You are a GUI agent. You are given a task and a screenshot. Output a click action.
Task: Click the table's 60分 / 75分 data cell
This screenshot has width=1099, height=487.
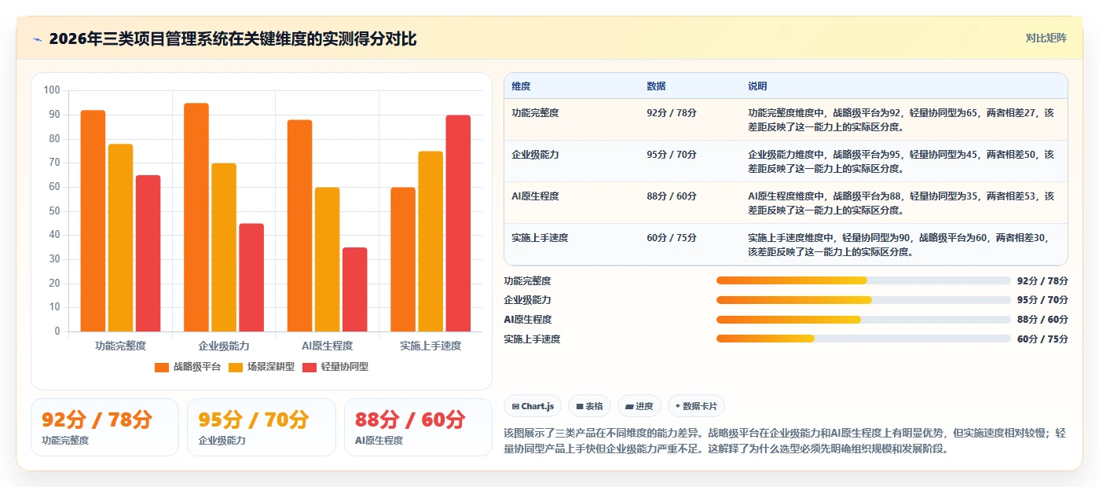click(672, 237)
